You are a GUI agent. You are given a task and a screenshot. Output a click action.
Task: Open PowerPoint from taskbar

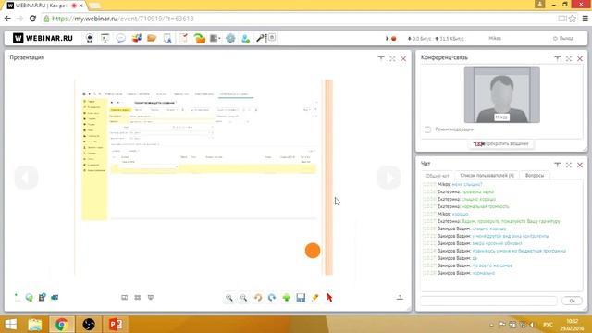pos(116,325)
